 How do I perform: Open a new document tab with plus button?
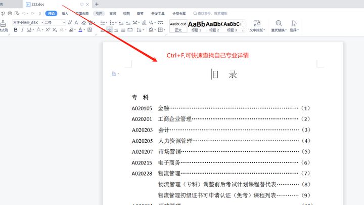pyautogui.click(x=97, y=4)
